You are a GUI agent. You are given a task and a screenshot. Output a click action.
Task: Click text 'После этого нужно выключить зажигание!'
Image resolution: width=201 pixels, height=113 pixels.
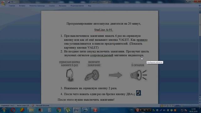click(86, 100)
